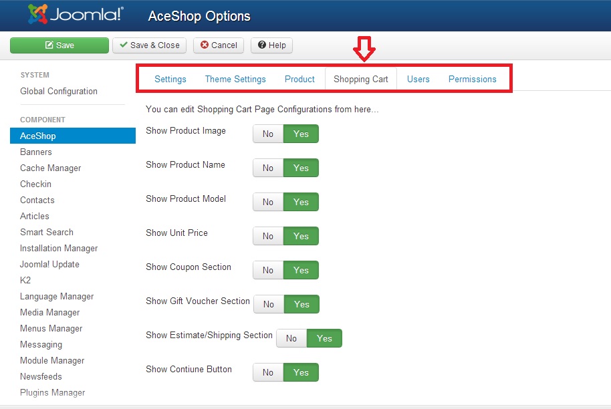Choose No for Show Estimate/Shipping Section
611x409 pixels.
[291, 339]
